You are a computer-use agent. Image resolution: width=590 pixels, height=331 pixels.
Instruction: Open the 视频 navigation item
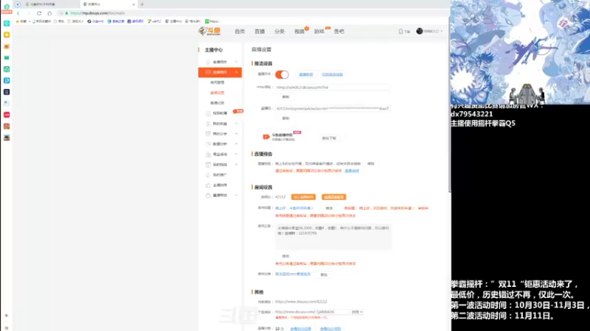(x=299, y=32)
